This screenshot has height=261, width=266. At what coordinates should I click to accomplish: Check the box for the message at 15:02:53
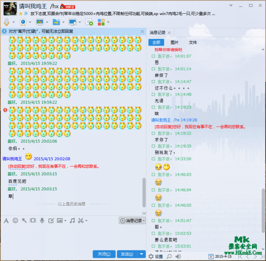tap(153, 233)
